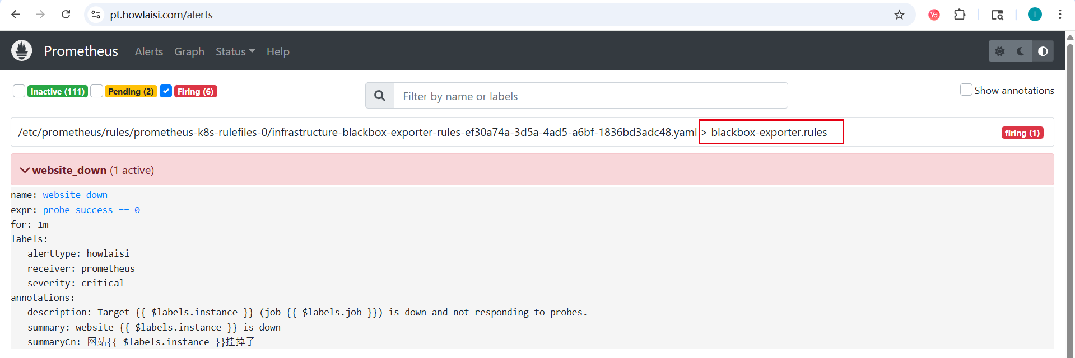1075x358 pixels.
Task: Open the browser extensions puzzle icon
Action: point(960,15)
